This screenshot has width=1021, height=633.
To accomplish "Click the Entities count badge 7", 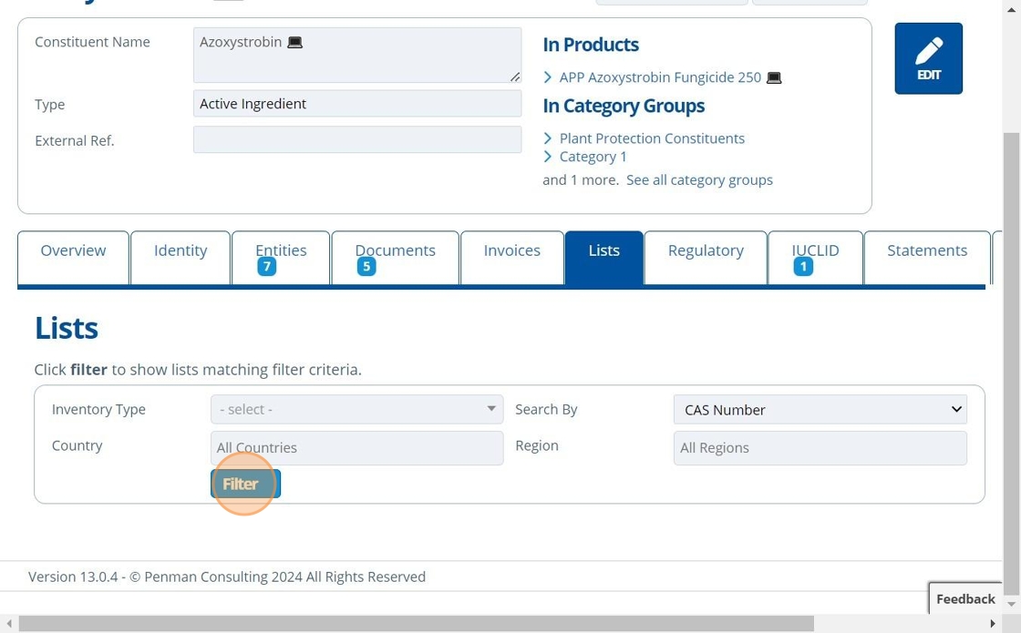I will click(x=266, y=267).
